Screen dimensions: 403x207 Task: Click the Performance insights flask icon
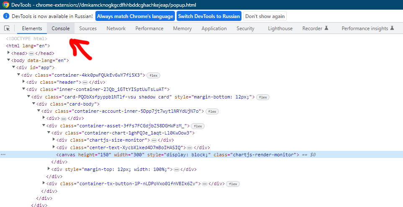tap(392, 28)
